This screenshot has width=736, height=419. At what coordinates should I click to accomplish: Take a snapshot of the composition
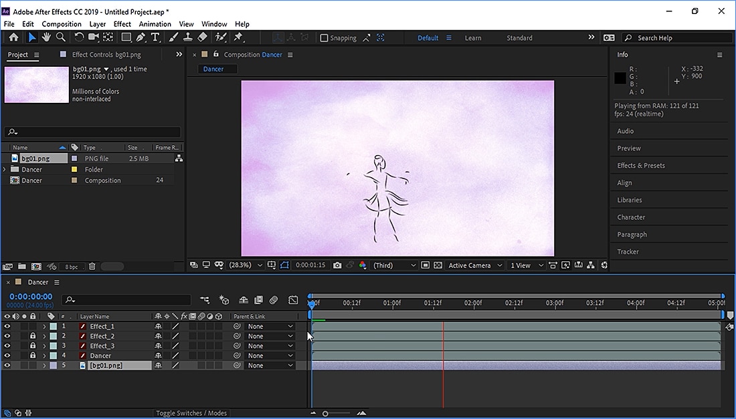(x=337, y=265)
